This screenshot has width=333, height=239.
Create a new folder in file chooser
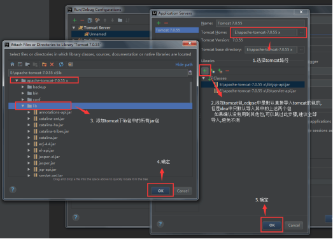coord(44,64)
